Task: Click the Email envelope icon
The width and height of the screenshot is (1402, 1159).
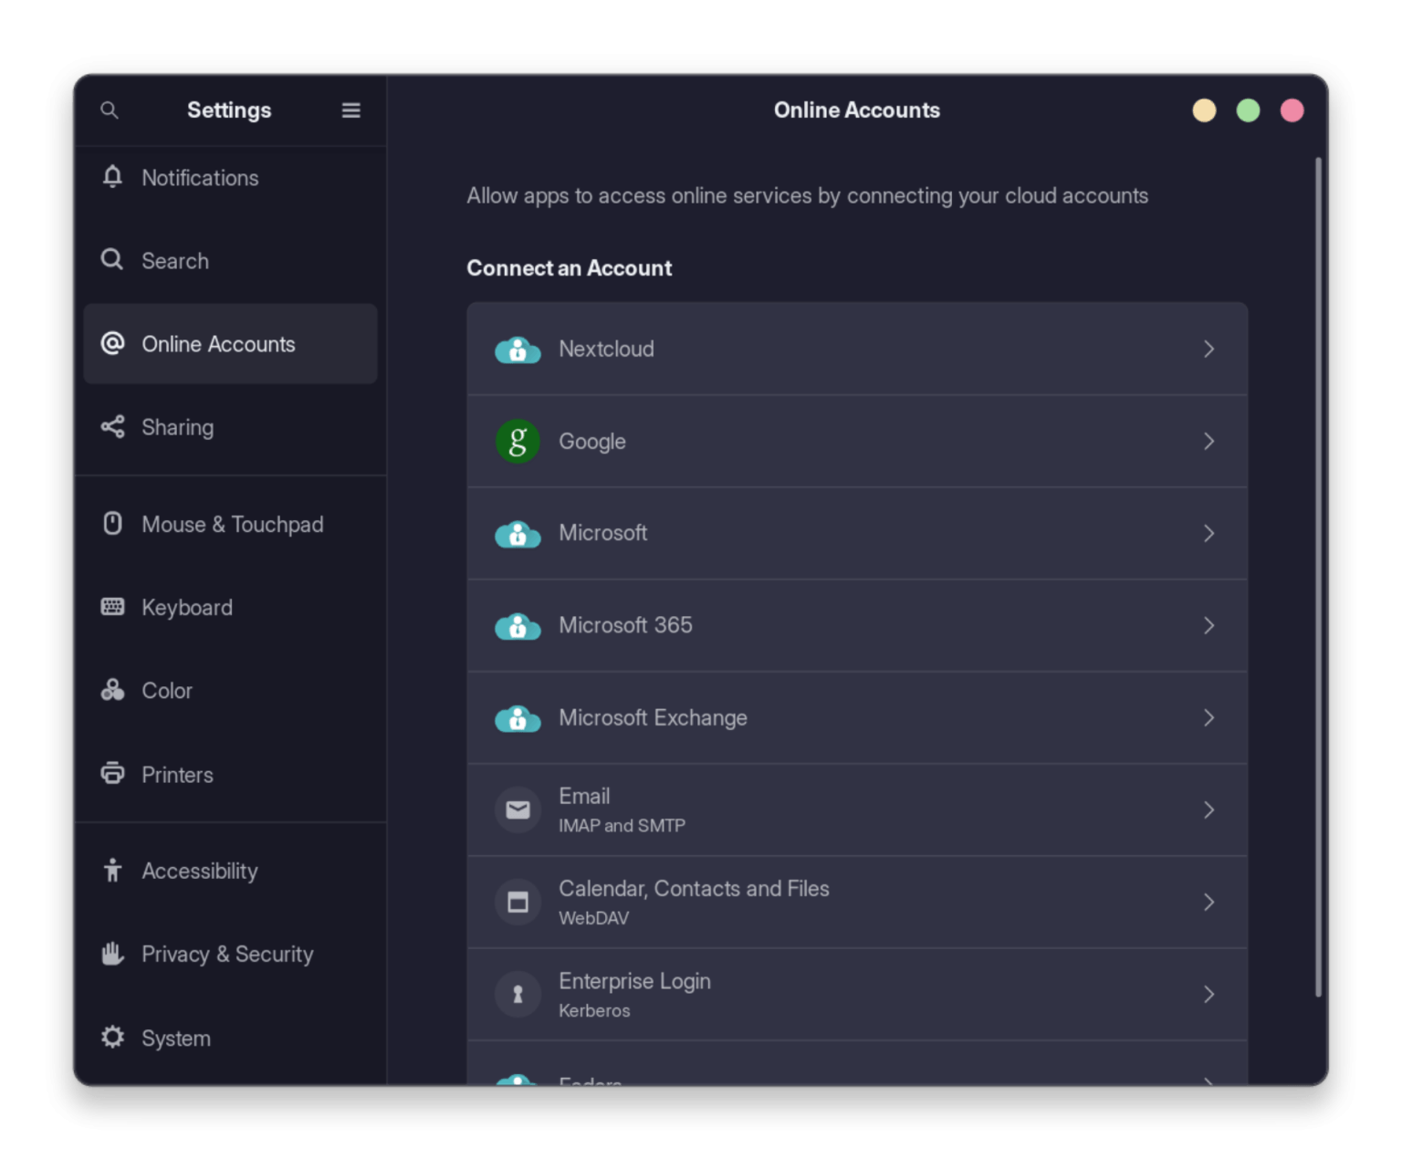Action: tap(518, 810)
